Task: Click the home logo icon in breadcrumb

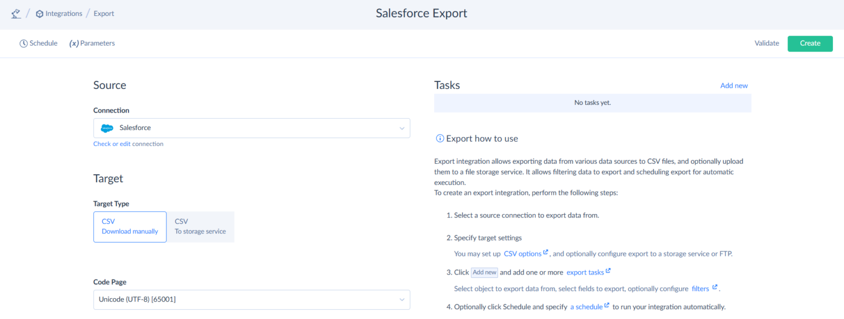Action: pyautogui.click(x=16, y=14)
